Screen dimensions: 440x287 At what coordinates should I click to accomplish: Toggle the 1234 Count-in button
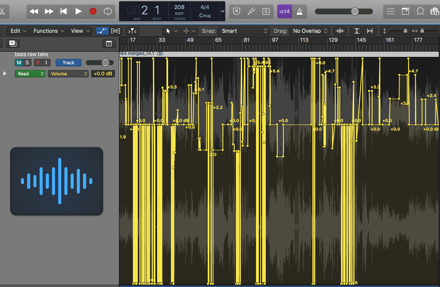pos(285,11)
